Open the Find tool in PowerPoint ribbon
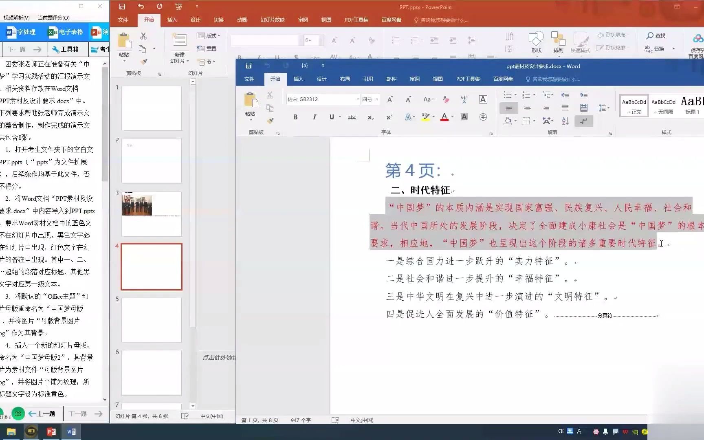This screenshot has width=704, height=440. tap(656, 36)
